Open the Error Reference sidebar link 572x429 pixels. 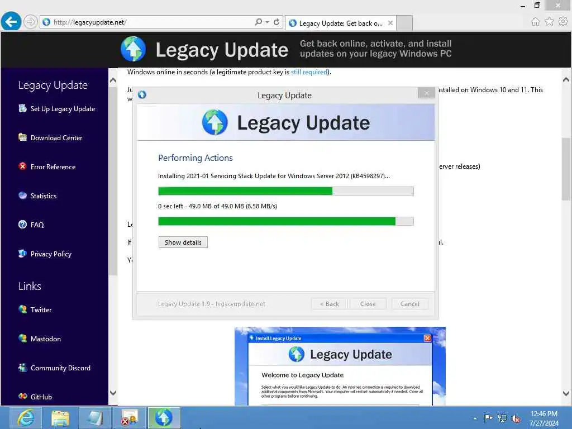(x=53, y=166)
